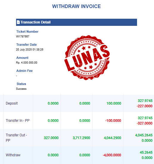Click the Transfer In - PP row label
This screenshot has width=154, height=164.
click(18, 121)
